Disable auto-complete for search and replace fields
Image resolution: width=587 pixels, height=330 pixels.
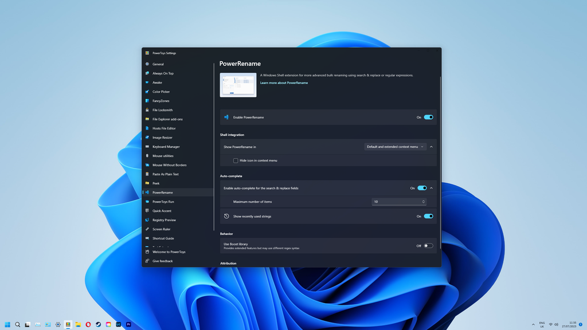[x=424, y=187]
